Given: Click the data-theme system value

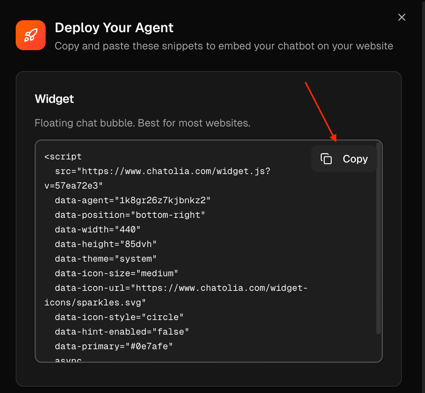Looking at the screenshot, I should 106,258.
